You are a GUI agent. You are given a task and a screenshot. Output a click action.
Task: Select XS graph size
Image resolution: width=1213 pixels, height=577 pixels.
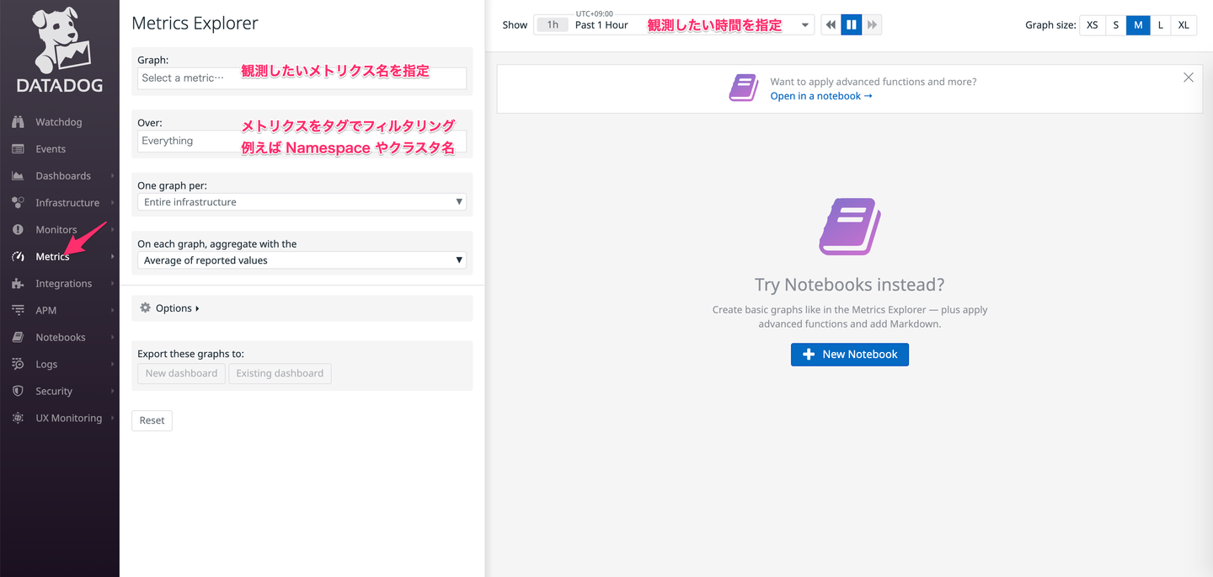(x=1092, y=25)
